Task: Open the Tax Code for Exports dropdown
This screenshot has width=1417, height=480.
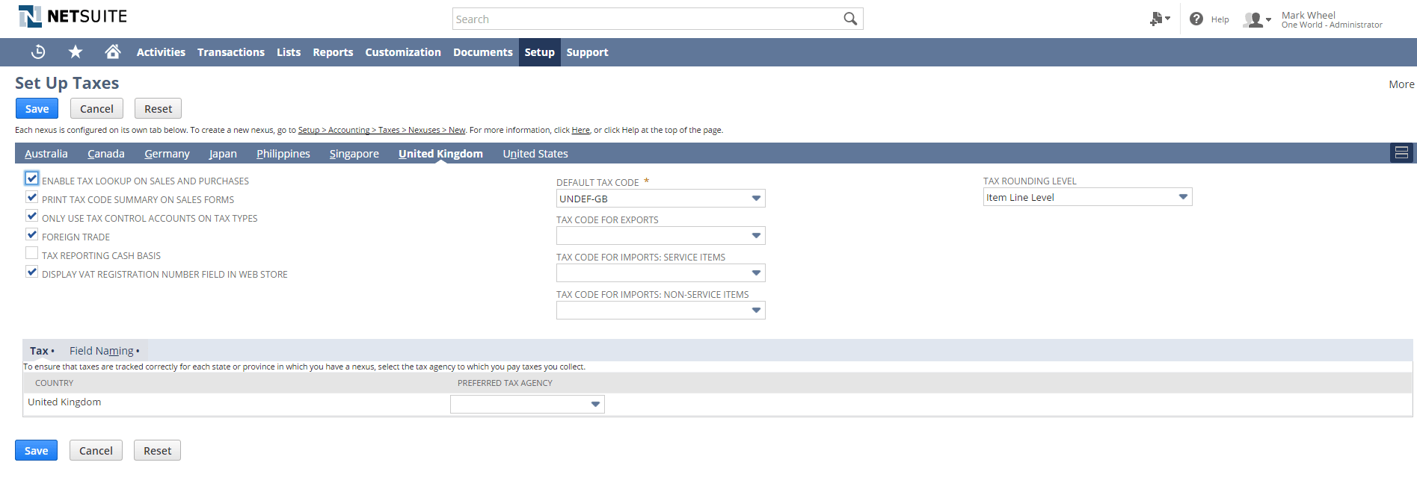Action: coord(660,236)
